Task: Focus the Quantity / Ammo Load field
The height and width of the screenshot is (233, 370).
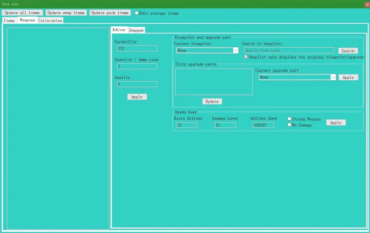Action: (x=137, y=66)
